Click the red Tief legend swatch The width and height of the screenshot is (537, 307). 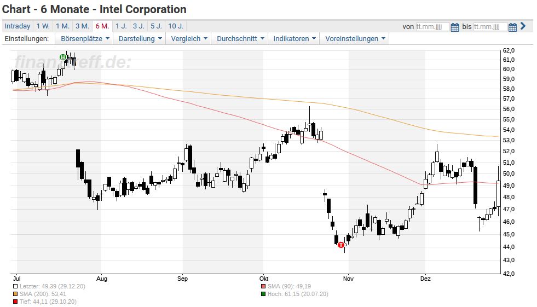pyautogui.click(x=15, y=302)
